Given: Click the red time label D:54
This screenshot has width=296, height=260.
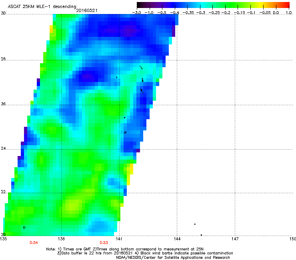Looking at the screenshot, I should click(34, 243).
